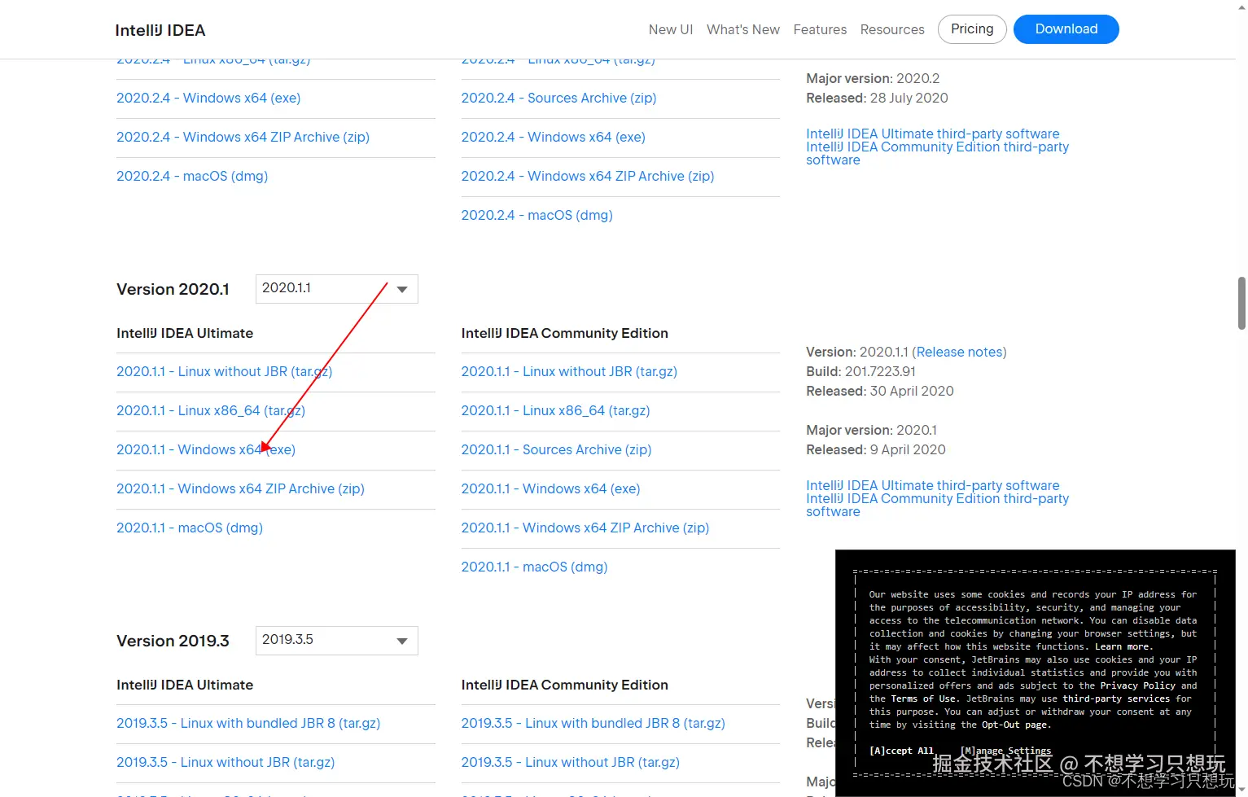Image resolution: width=1248 pixels, height=797 pixels.
Task: Download Community 2020.2.4 Windows x64 ZIP Archive
Action: [x=588, y=176]
